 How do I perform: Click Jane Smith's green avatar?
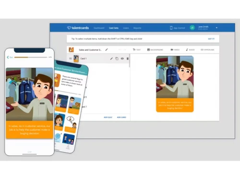(x=192, y=28)
